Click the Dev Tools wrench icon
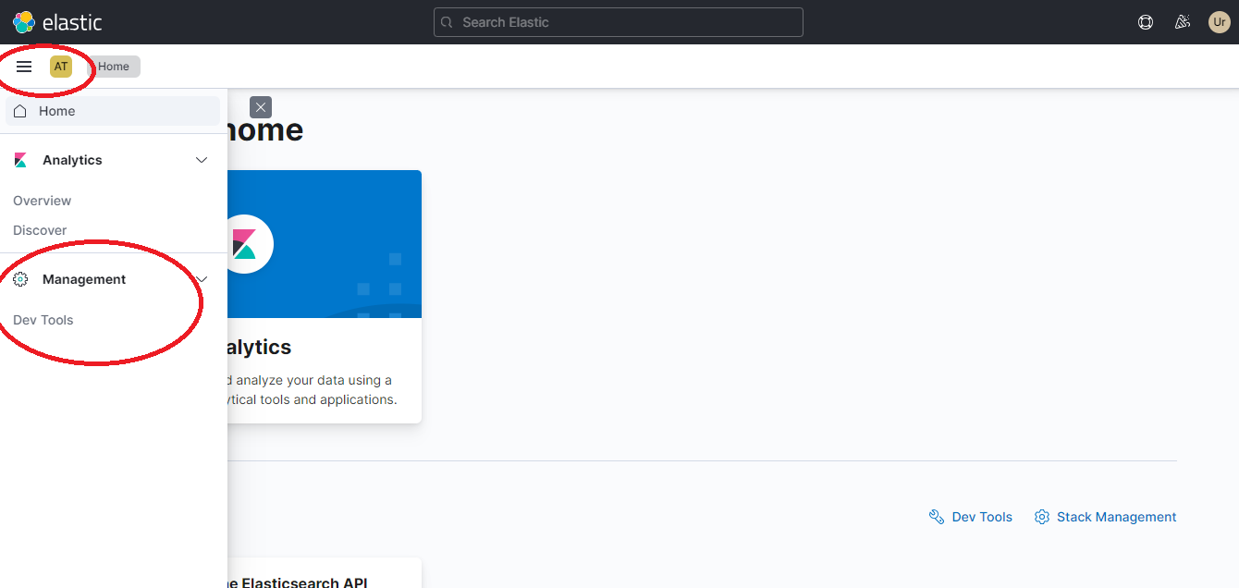The image size is (1239, 588). pos(936,516)
